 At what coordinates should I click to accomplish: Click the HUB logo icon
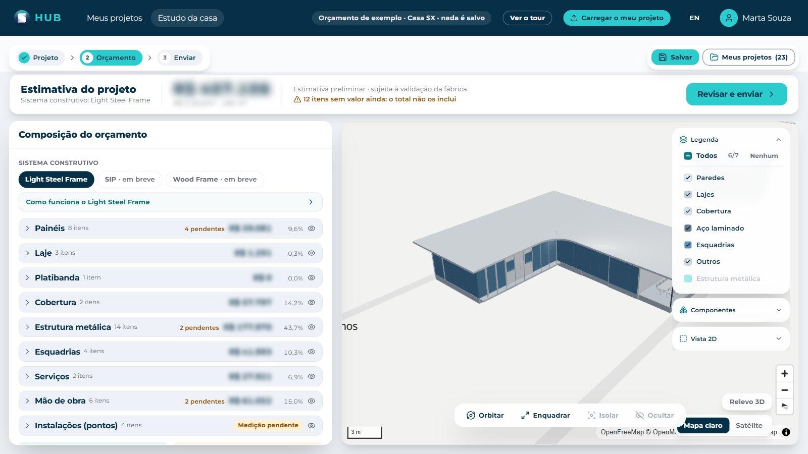point(22,17)
